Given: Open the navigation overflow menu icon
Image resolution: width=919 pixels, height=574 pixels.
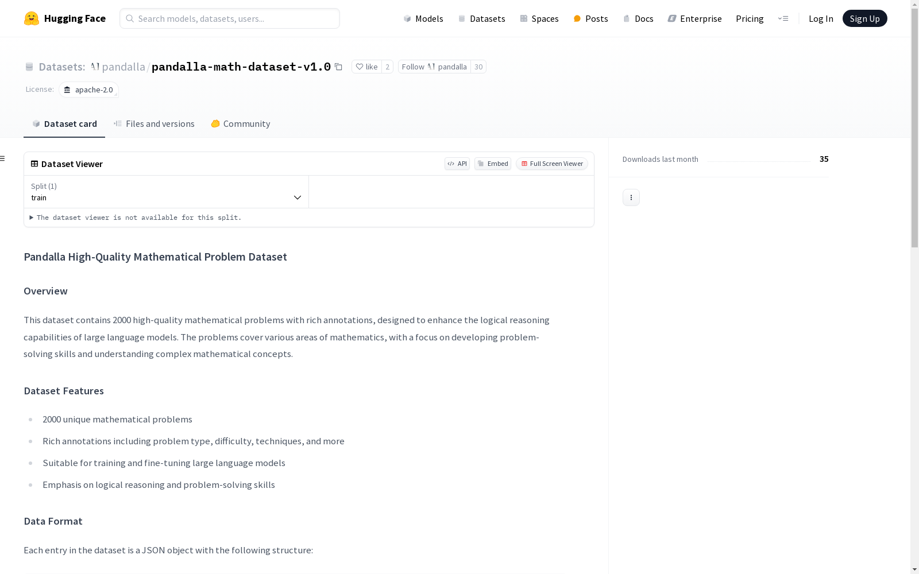Looking at the screenshot, I should [x=783, y=18].
